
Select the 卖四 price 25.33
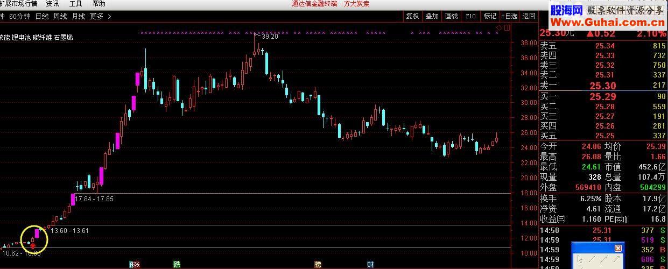coord(604,55)
